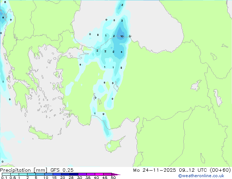Select legend swatch between 15 and 20

(x=57, y=174)
